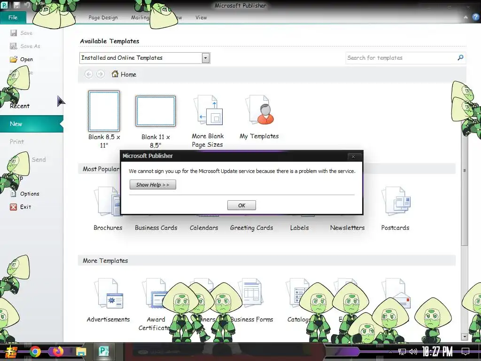This screenshot has width=481, height=361.
Task: Click the Save disk icon in sidebar
Action: point(14,33)
